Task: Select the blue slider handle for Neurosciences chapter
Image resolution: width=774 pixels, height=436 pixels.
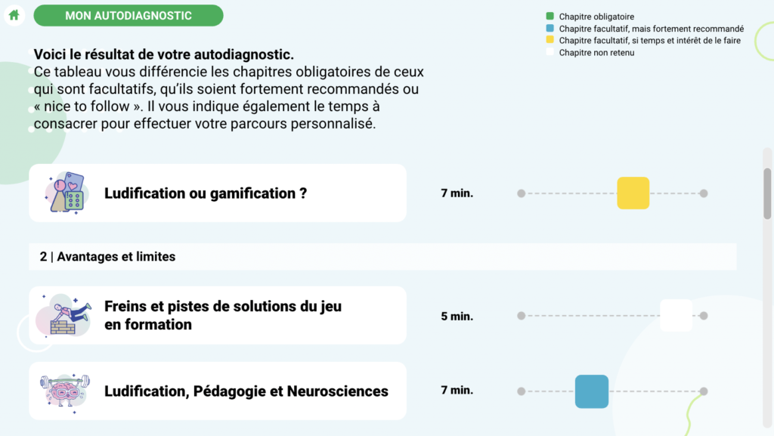Action: coord(591,391)
